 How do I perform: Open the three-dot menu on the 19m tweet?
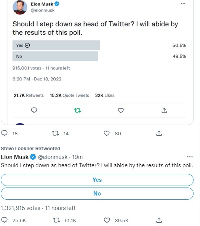pos(190,157)
